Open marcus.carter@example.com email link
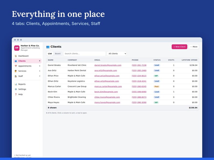 [108, 86]
